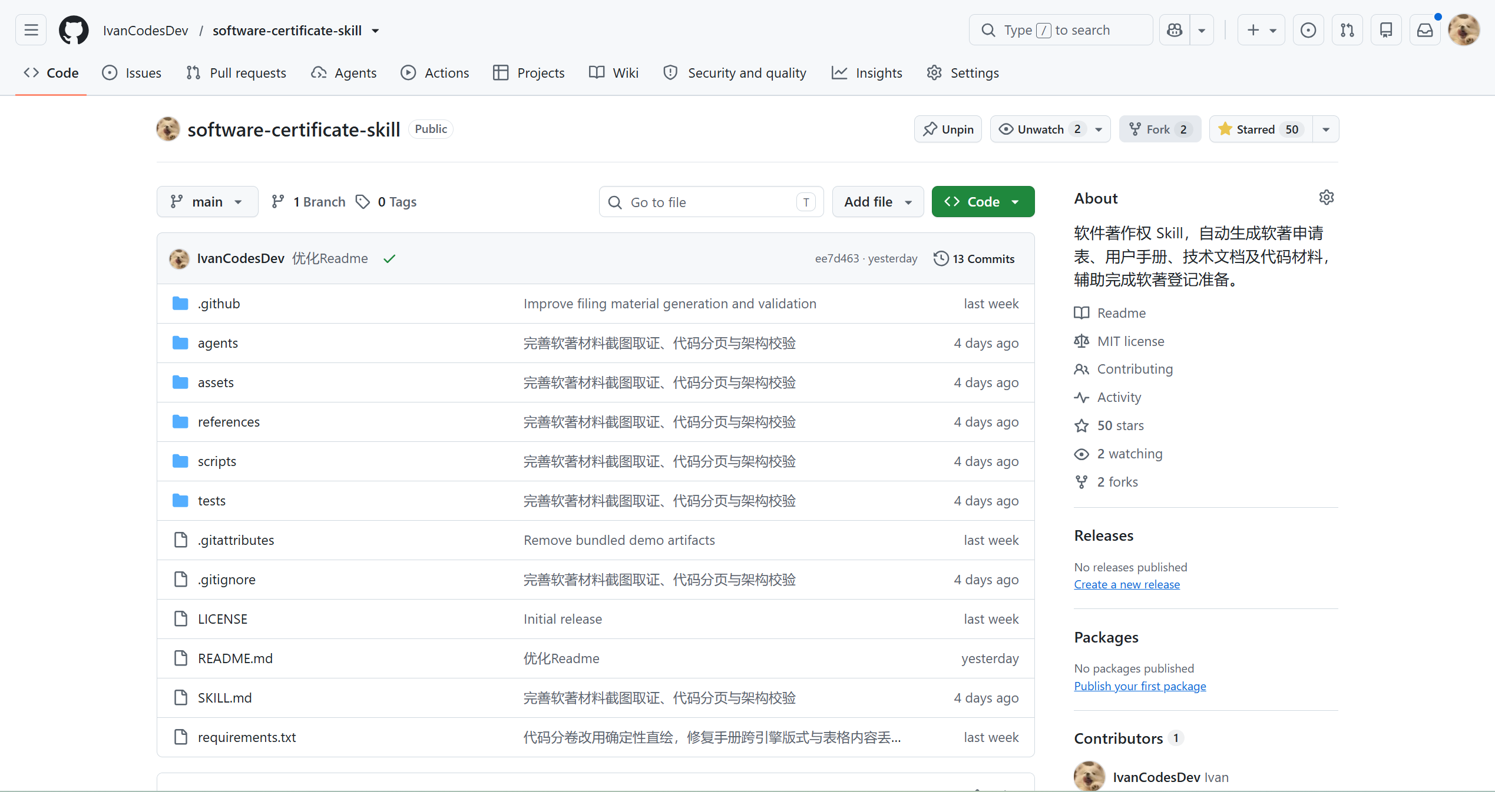Open the 0 Tags link
Viewport: 1495px width, 792px height.
[386, 202]
